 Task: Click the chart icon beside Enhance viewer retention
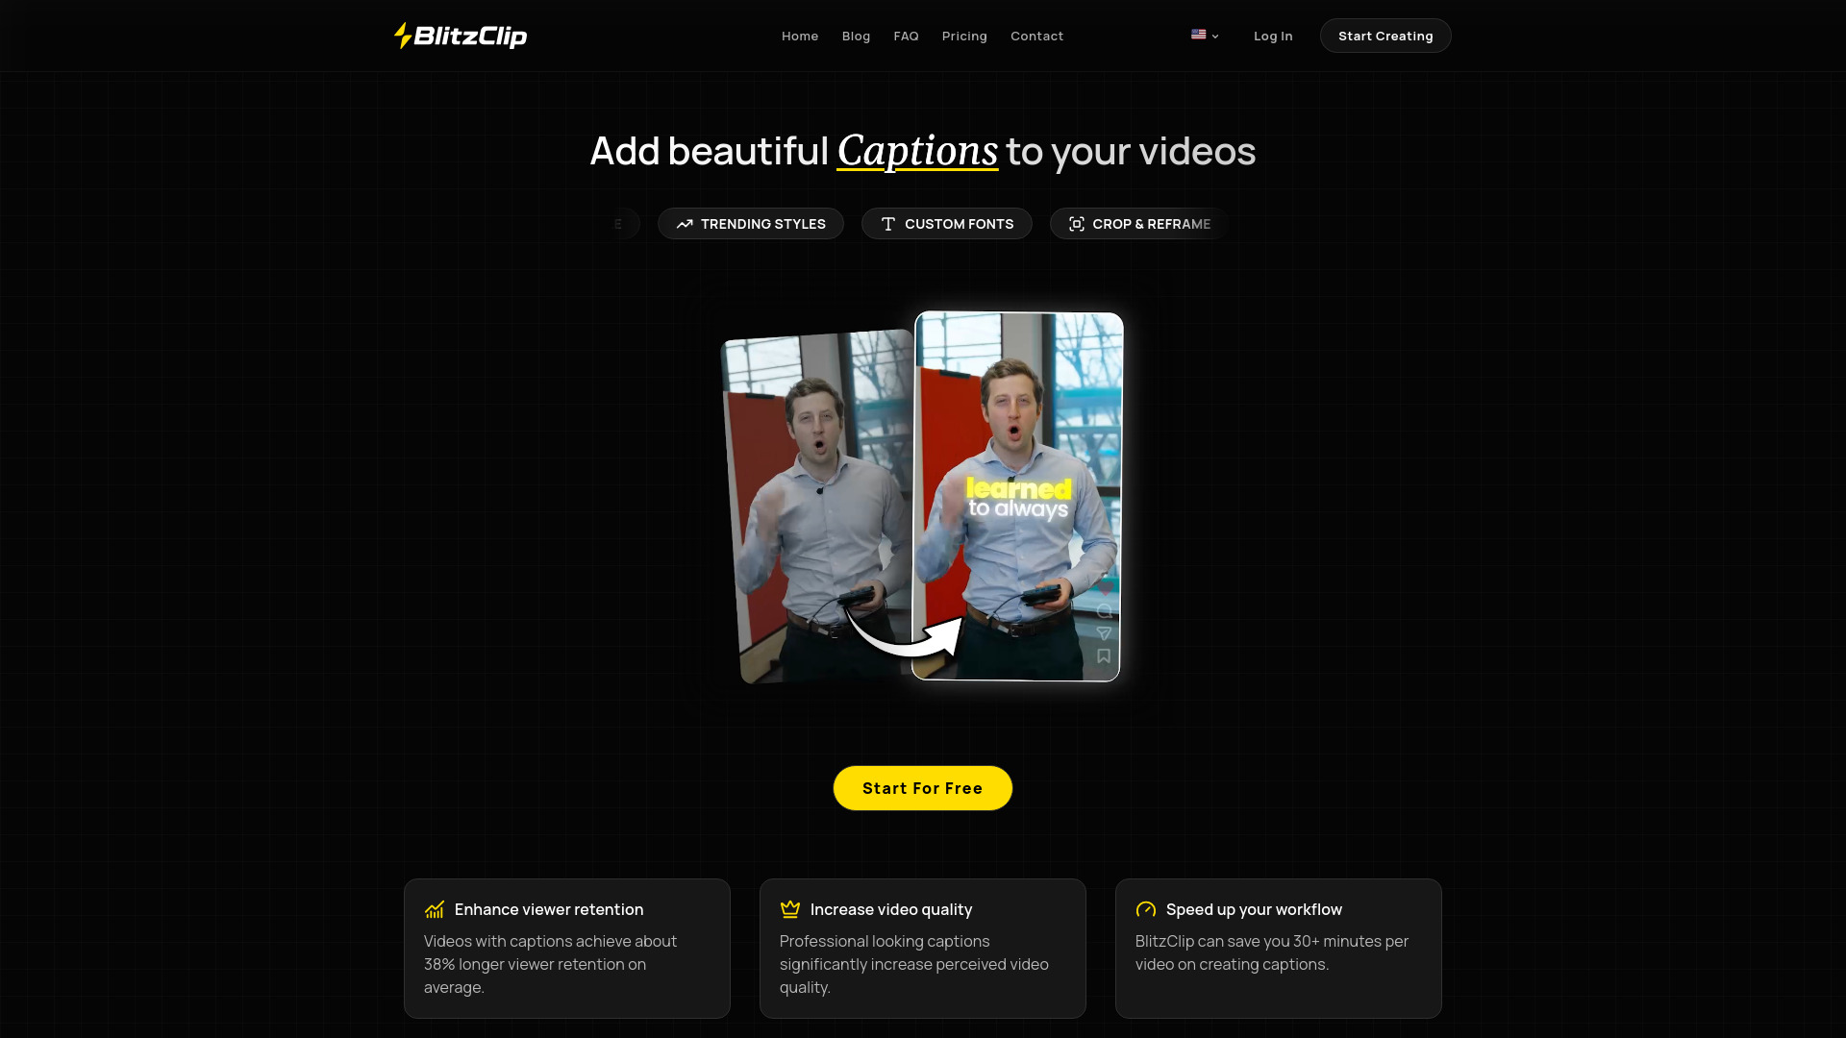coord(435,909)
